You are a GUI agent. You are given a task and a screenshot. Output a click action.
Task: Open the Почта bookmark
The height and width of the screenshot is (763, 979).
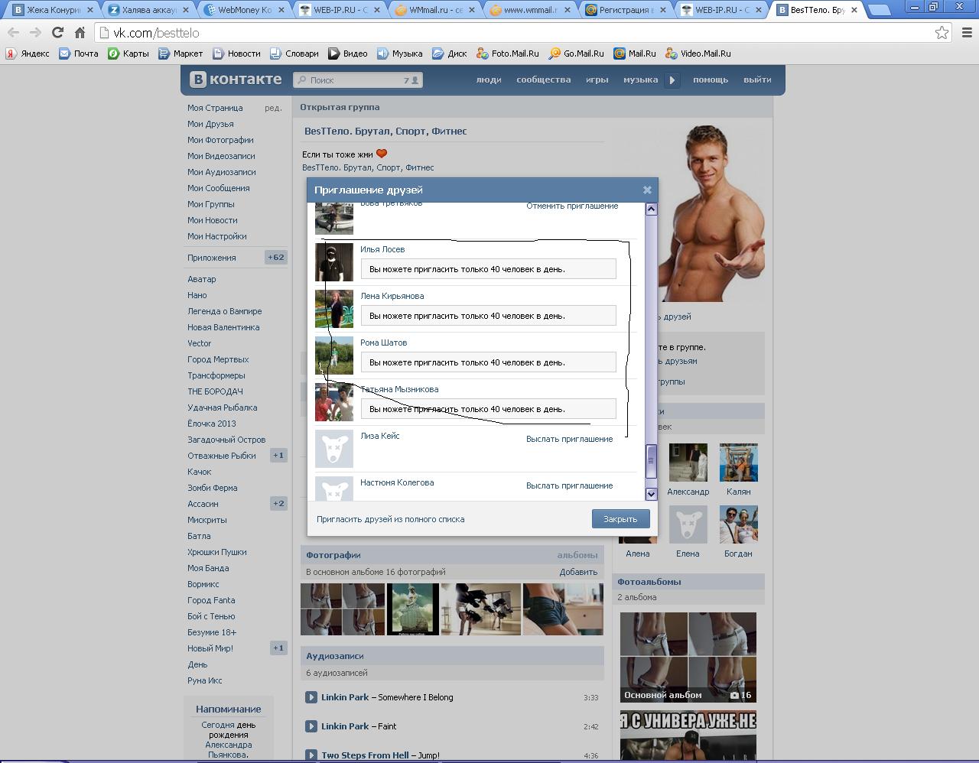79,54
